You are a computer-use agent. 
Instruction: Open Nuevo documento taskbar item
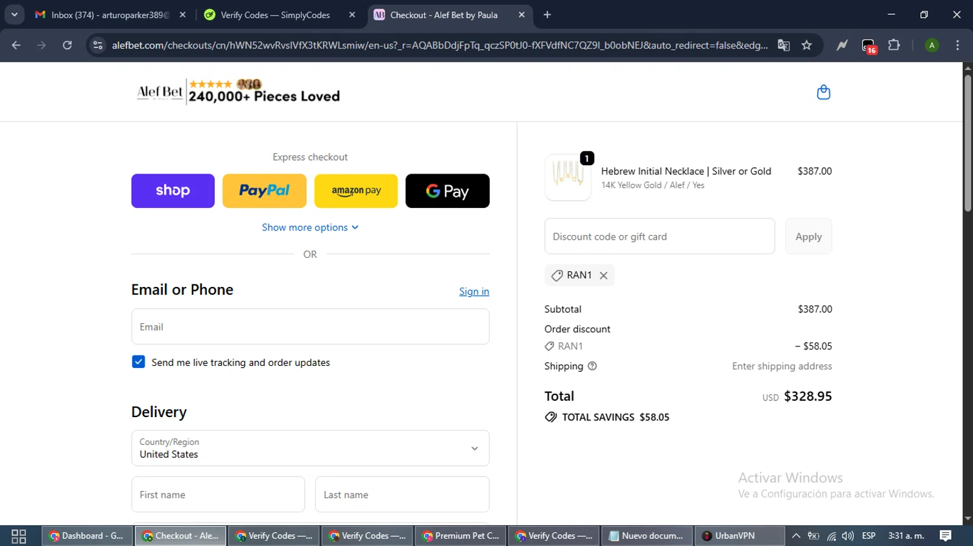(x=647, y=536)
